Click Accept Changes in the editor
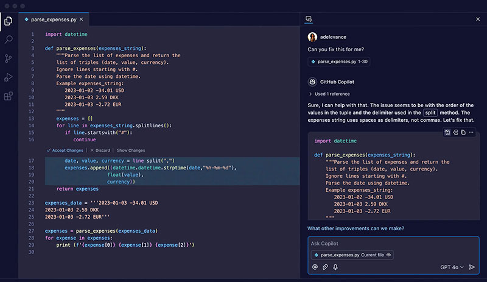487x282 pixels. pyautogui.click(x=65, y=150)
